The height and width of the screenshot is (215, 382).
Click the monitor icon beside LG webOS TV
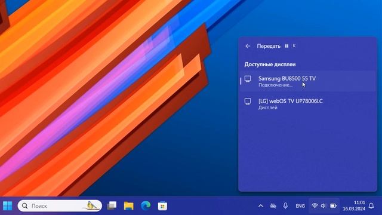pos(248,102)
